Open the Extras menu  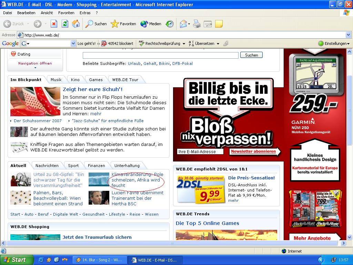coord(85,13)
